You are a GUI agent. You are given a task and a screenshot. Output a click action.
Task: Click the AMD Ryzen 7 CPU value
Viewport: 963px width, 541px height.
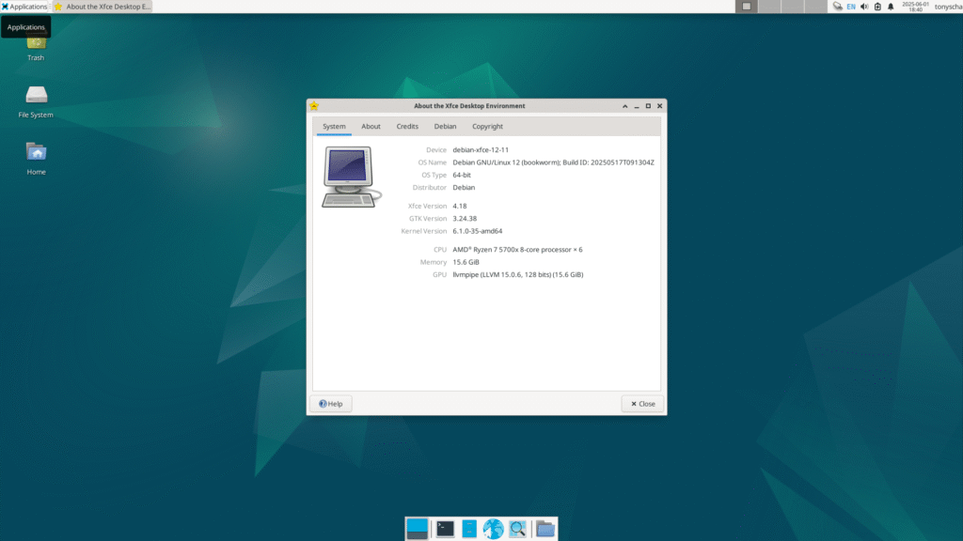(x=518, y=250)
